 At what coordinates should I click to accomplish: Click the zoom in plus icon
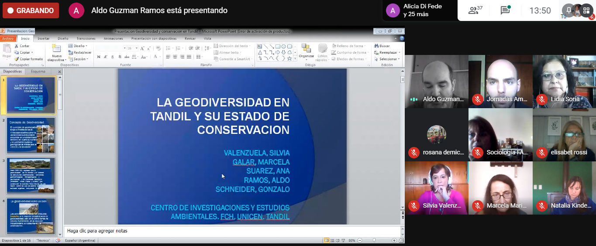point(394,240)
